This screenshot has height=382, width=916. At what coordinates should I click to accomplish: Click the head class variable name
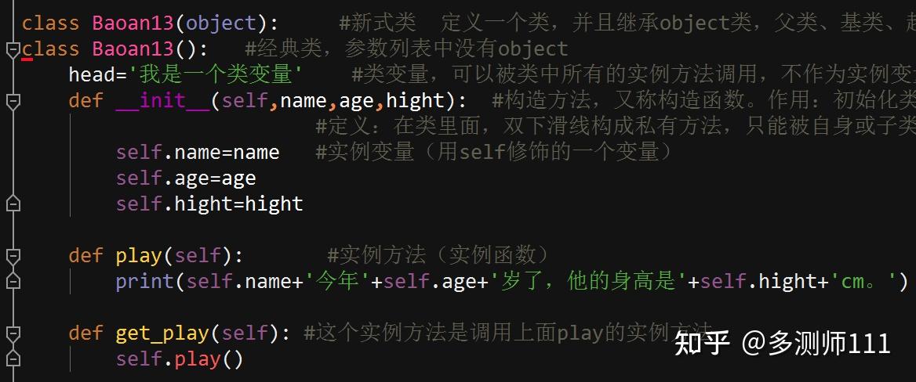(86, 75)
